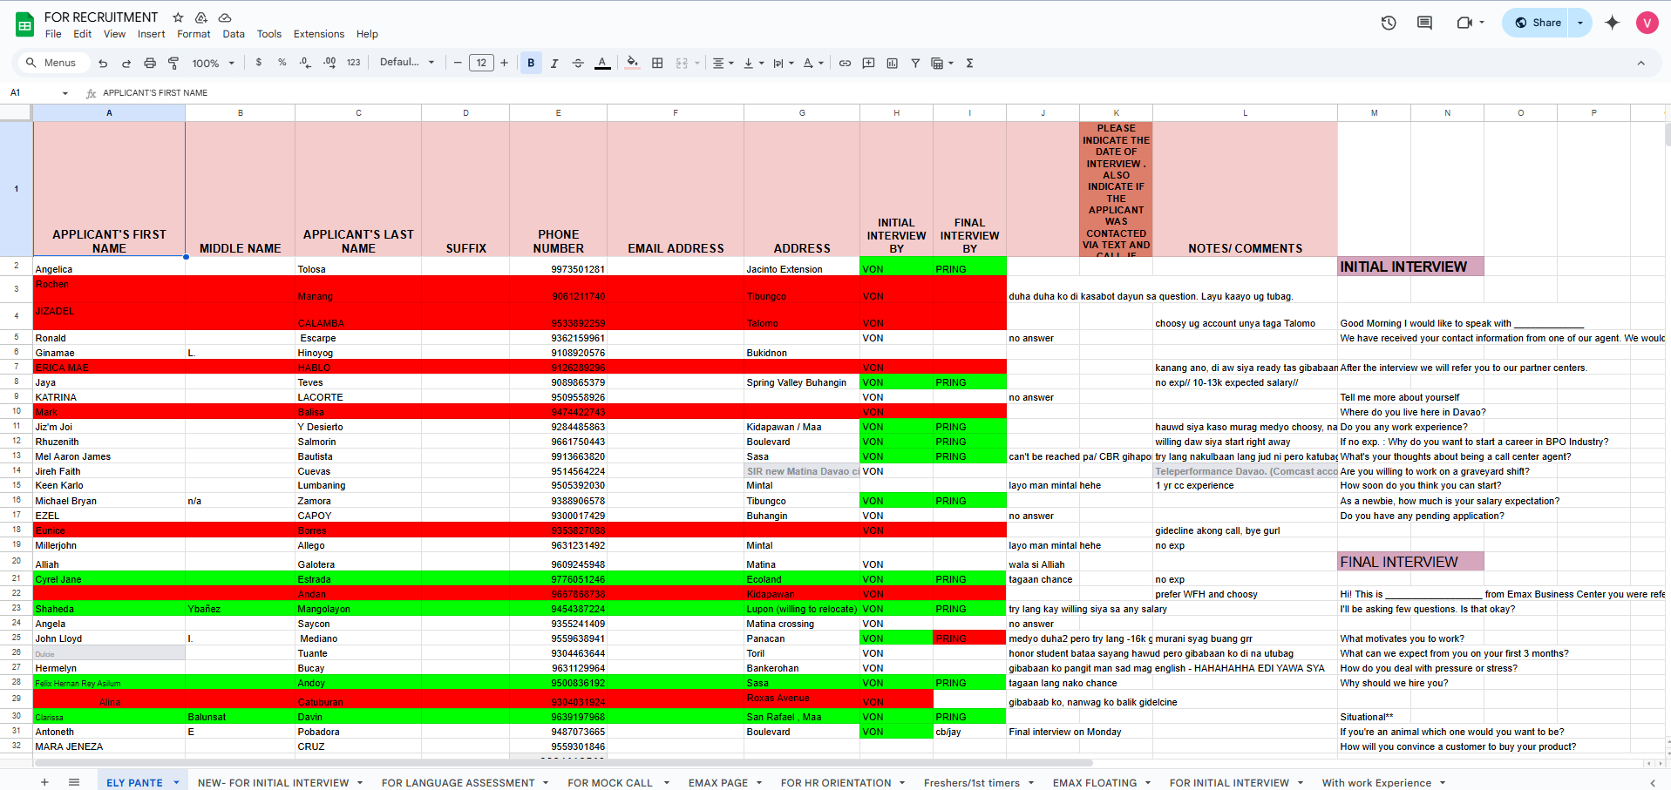Star the FOR RECRUITMENT document
The width and height of the screenshot is (1671, 790).
point(178,17)
